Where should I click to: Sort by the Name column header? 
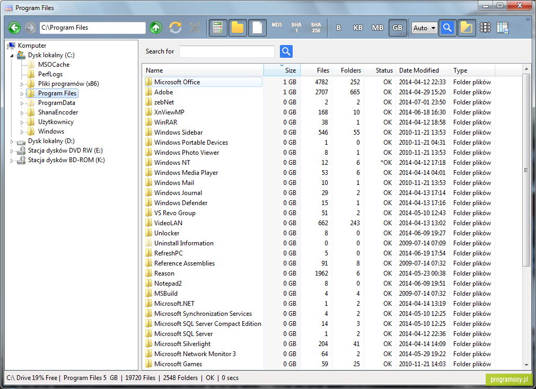(203, 70)
